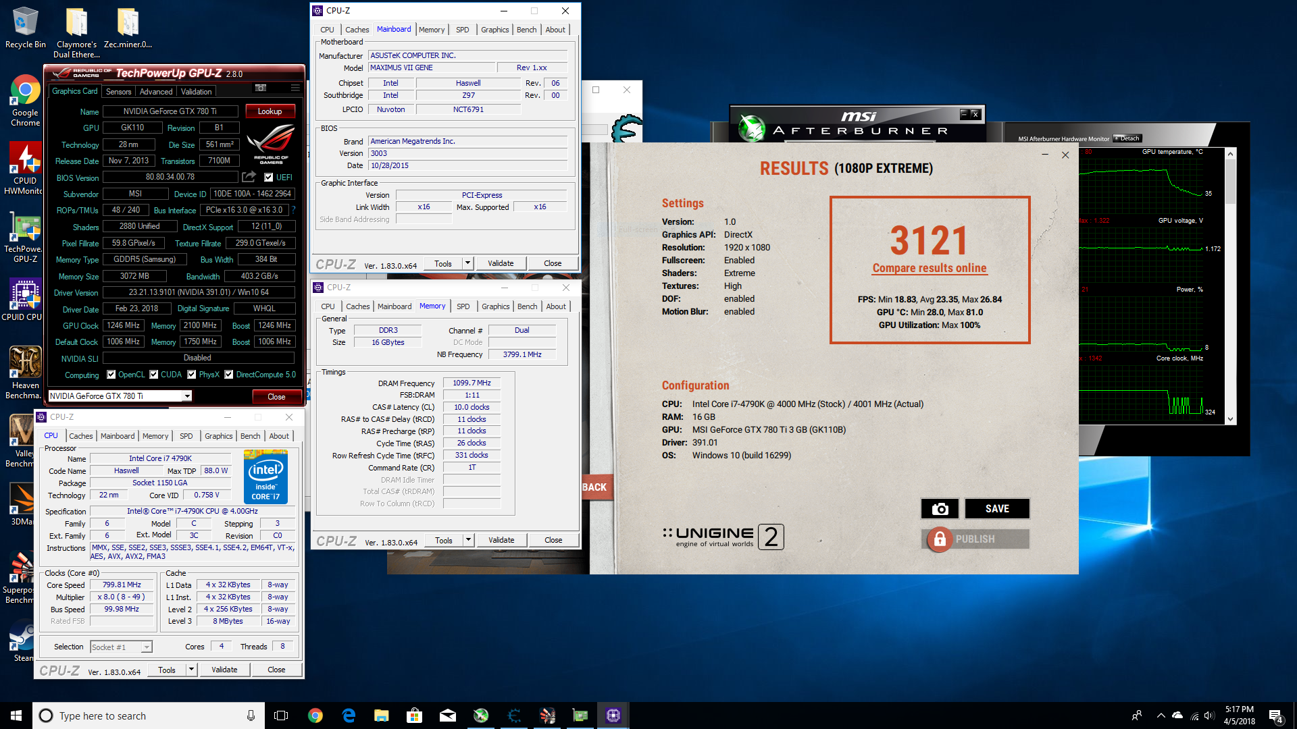Click the Superposition camera screenshot button
Screen dimensions: 1297x729
940,509
